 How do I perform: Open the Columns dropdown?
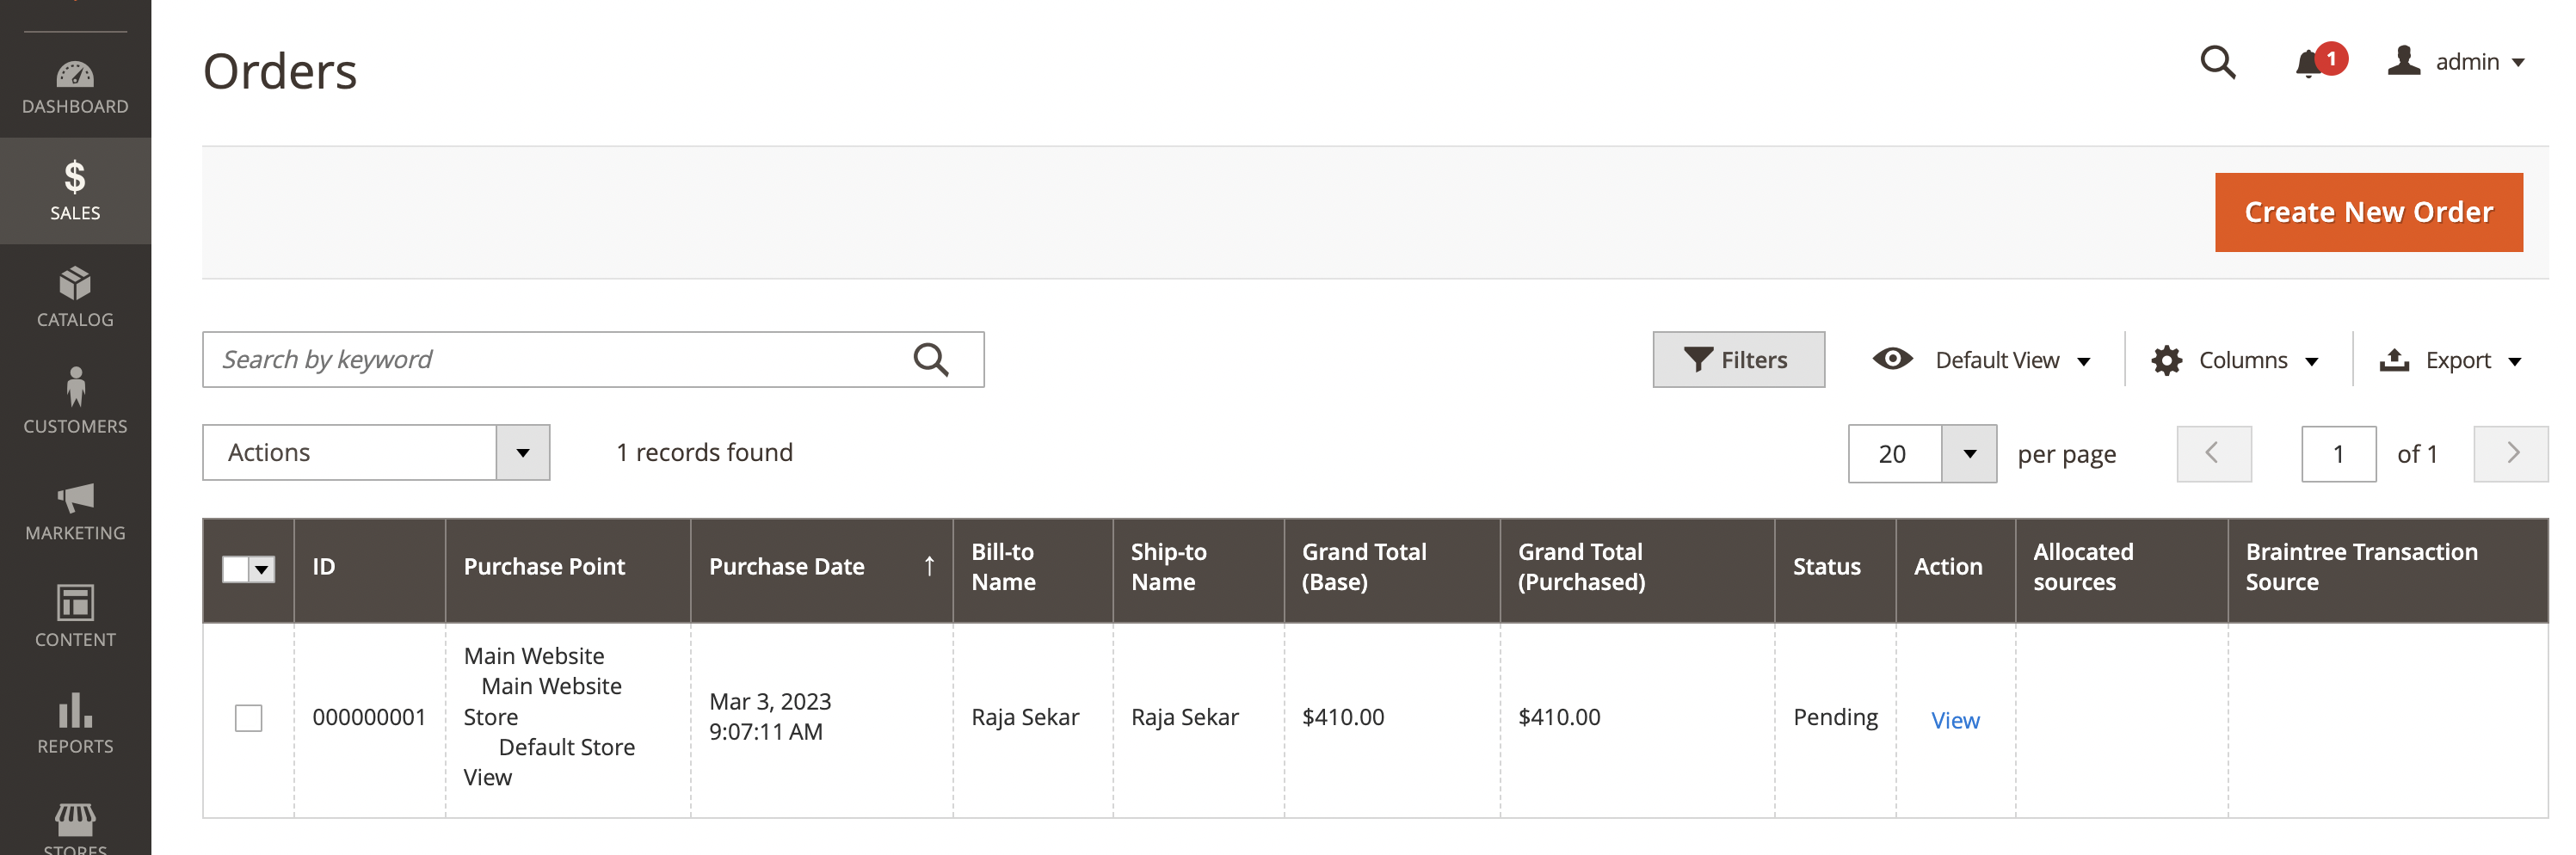[x=2237, y=359]
